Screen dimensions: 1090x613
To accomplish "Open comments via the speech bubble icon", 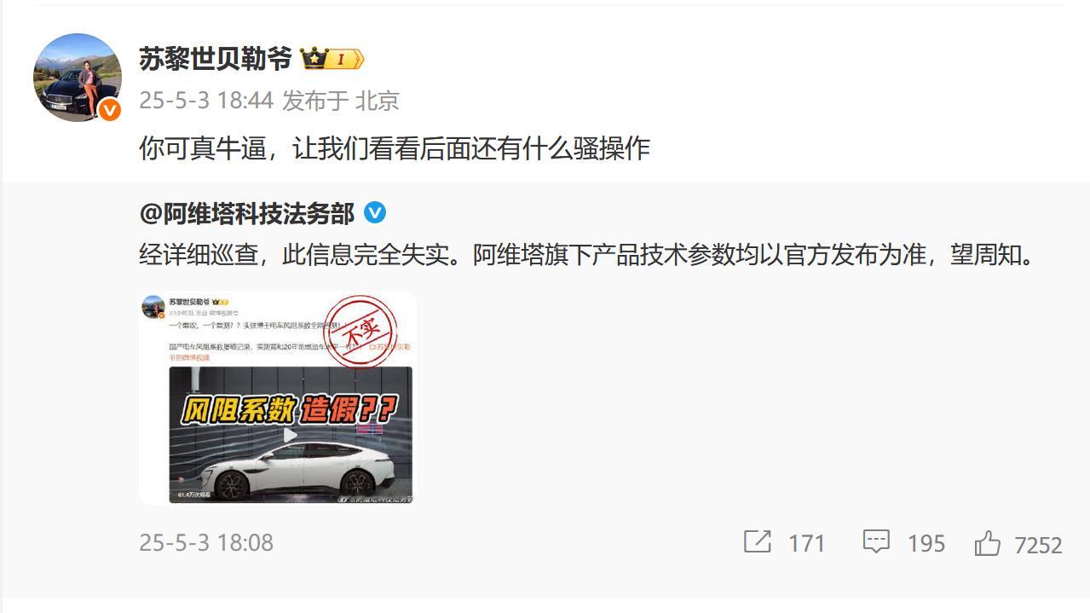I will tap(876, 541).
